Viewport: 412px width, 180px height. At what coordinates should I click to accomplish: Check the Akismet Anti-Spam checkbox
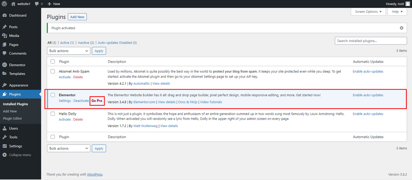click(x=53, y=71)
